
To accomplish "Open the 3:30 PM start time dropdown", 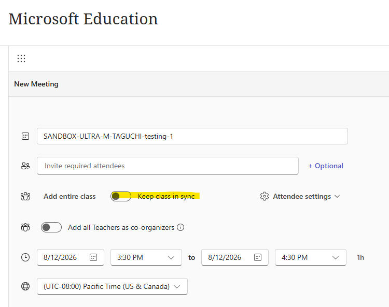I will pos(146,257).
